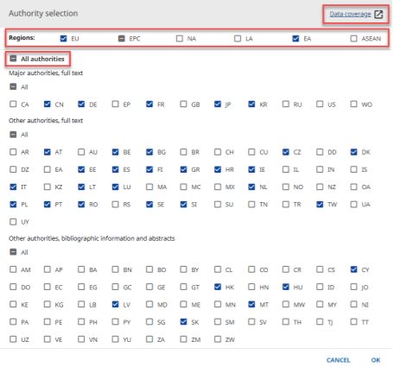Confirm selection with OK button
The height and width of the screenshot is (367, 393).
point(376,360)
